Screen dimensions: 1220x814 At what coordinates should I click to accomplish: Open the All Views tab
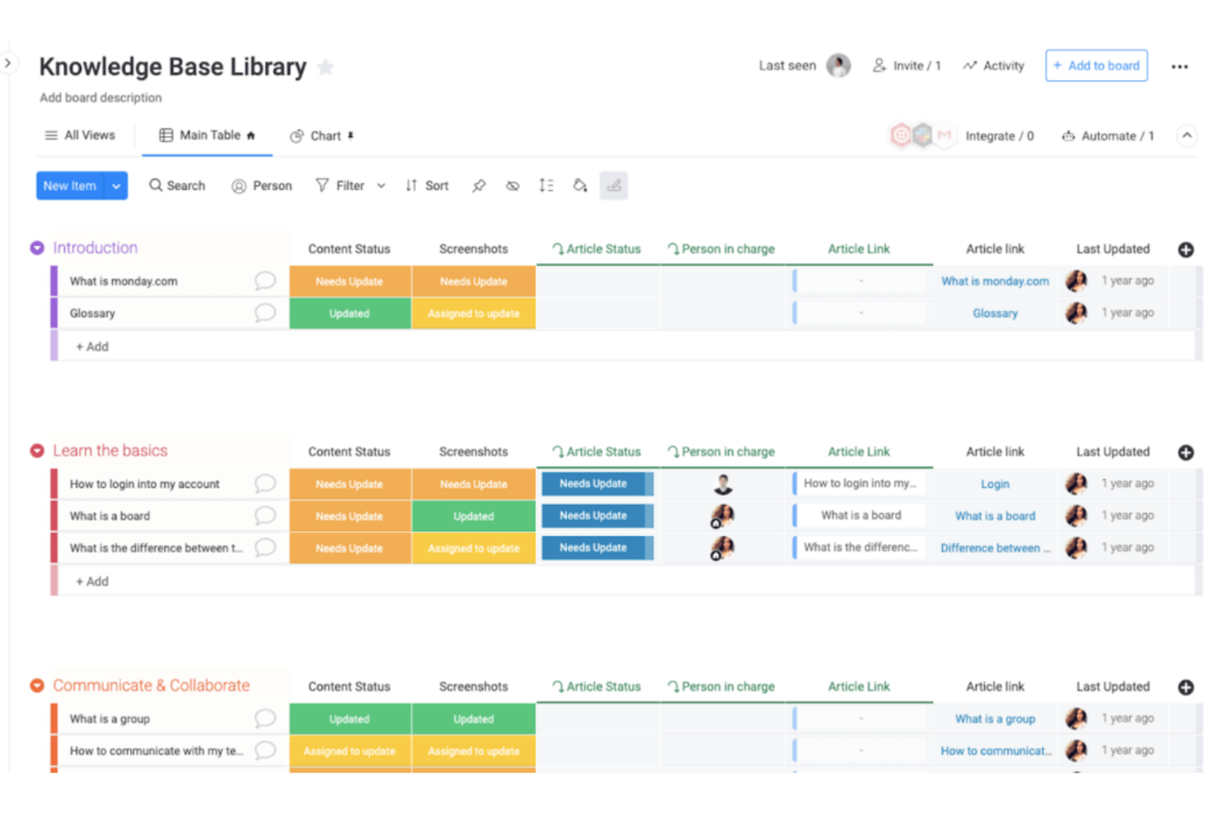(x=80, y=135)
